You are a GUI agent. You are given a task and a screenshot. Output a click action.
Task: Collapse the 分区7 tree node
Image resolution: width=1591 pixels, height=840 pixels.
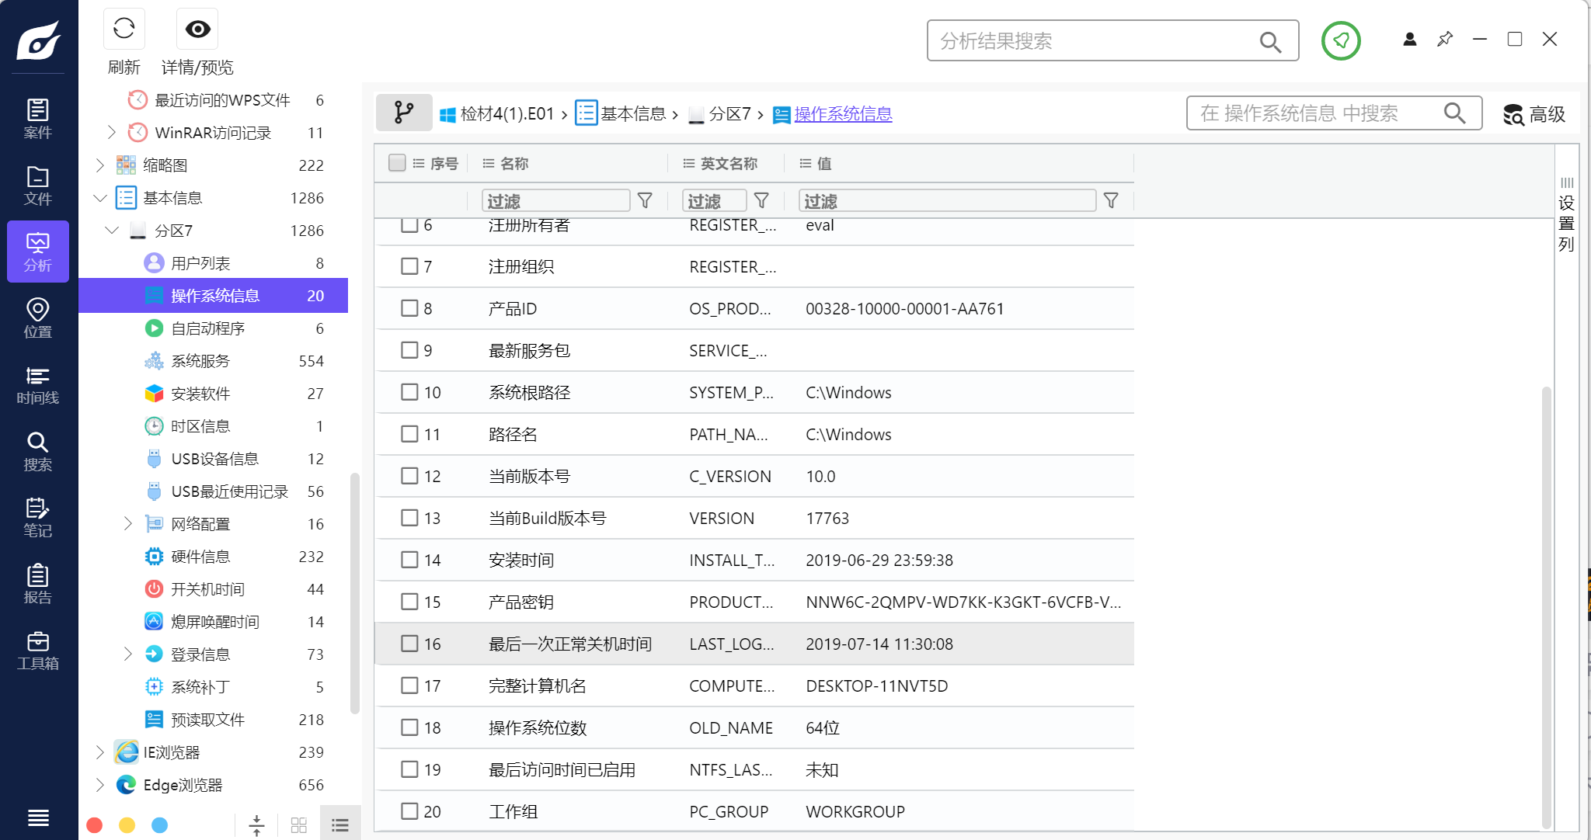coord(112,231)
